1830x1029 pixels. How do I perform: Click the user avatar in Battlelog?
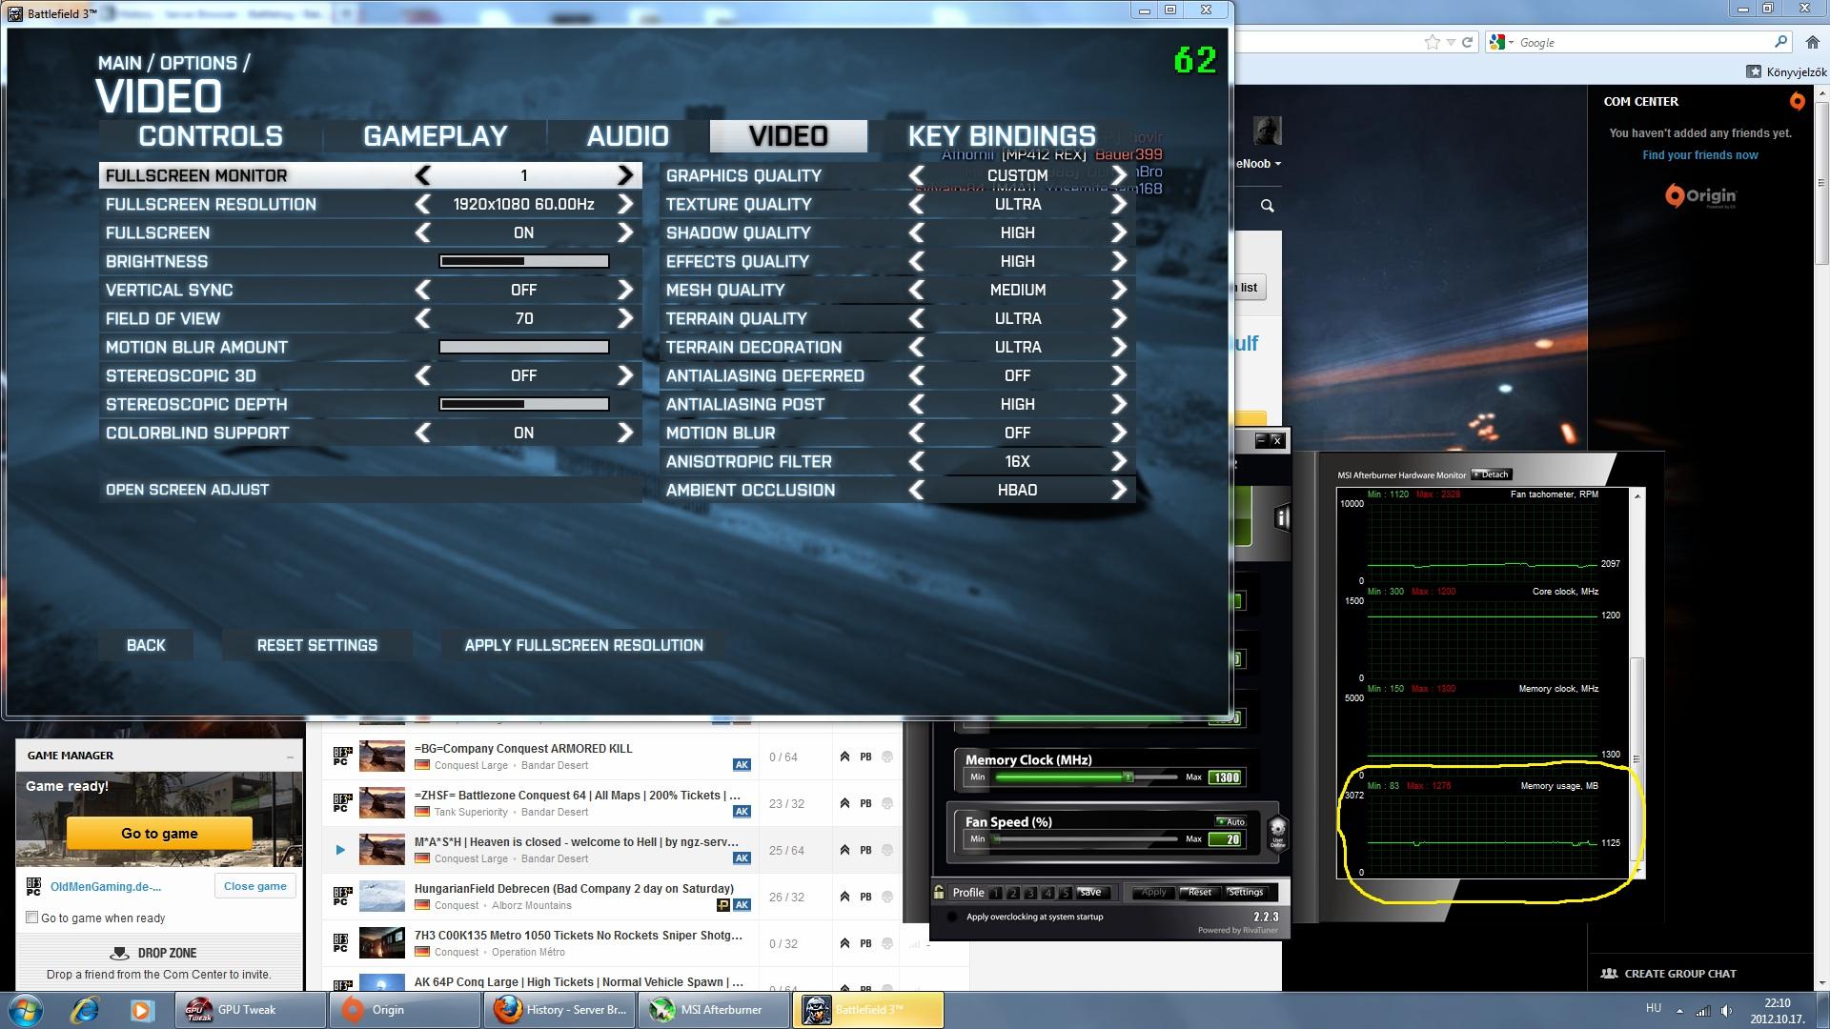click(x=1267, y=131)
